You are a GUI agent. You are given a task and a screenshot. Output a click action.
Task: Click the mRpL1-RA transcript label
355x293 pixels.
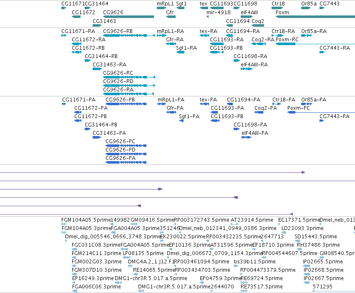pyautogui.click(x=171, y=31)
